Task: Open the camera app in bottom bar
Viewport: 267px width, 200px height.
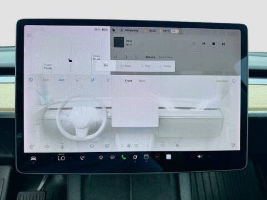Action: click(x=146, y=157)
